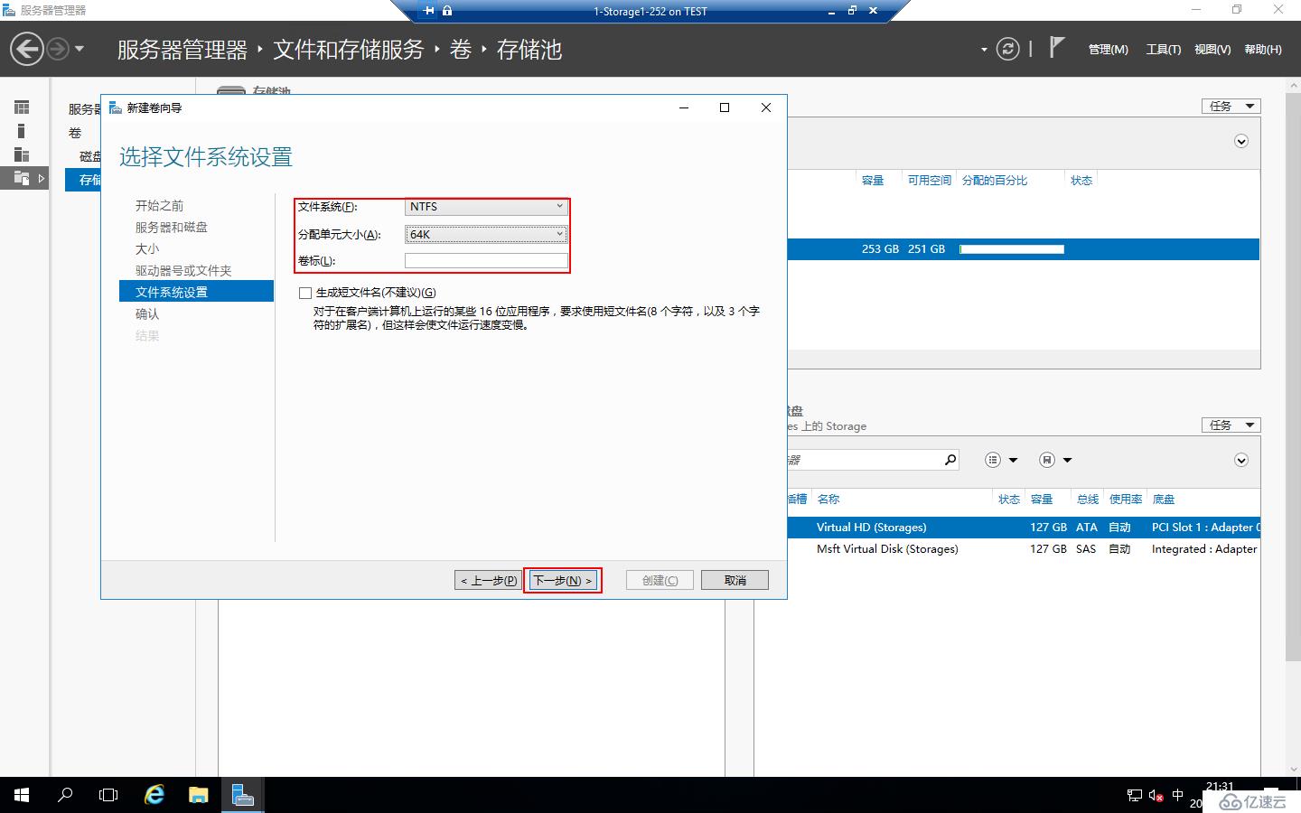Click the forward navigation arrow
This screenshot has height=813, width=1301.
[58, 49]
